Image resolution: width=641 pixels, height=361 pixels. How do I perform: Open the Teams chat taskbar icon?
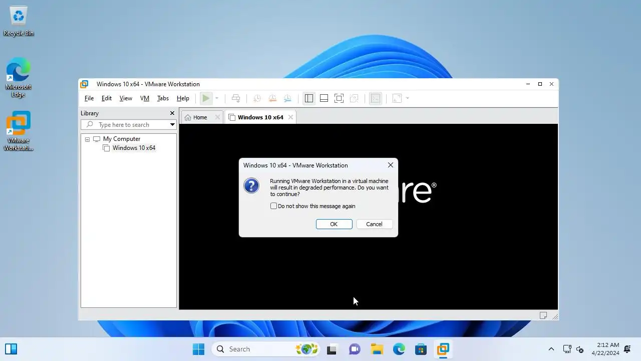(x=355, y=349)
